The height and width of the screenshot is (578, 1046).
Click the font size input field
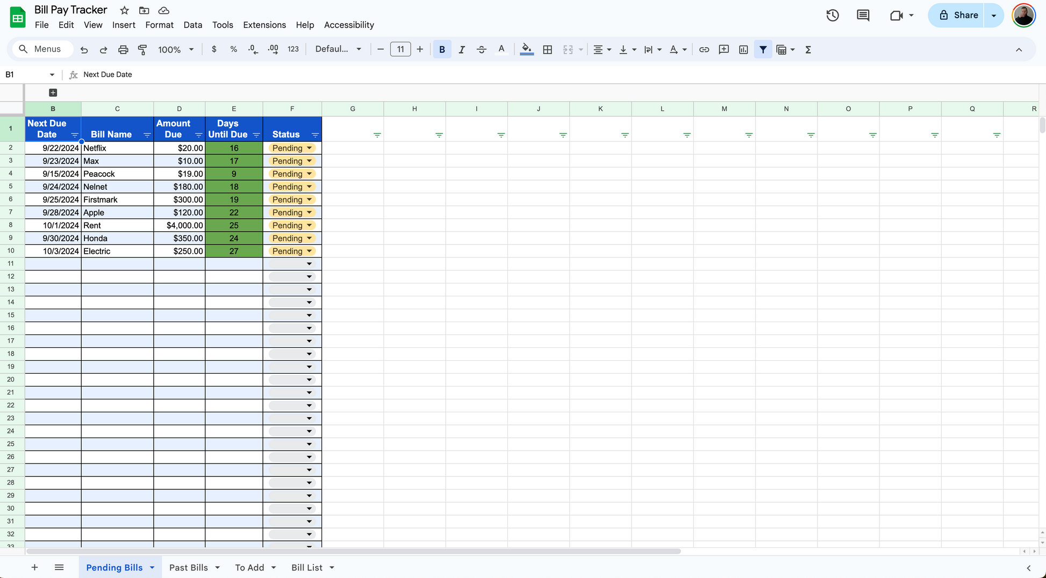tap(400, 49)
